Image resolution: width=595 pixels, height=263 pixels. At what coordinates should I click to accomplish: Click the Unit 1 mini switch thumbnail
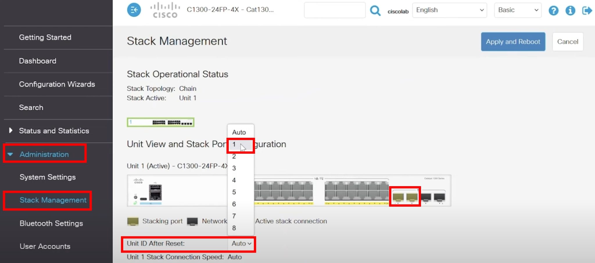tap(160, 122)
